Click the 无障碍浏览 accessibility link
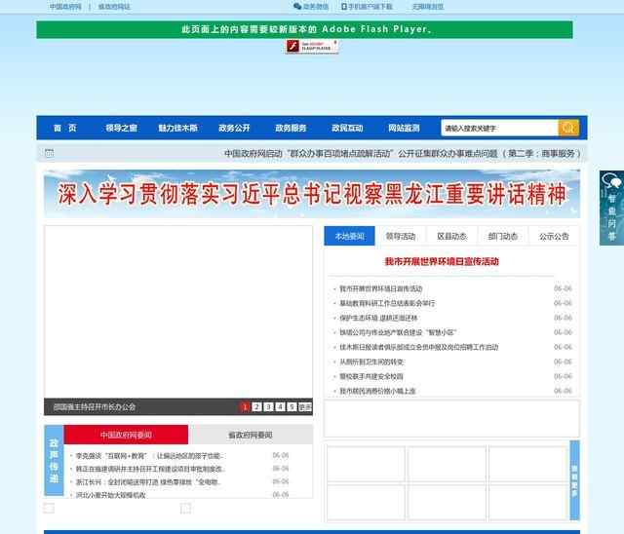This screenshot has height=534, width=624. [x=428, y=7]
